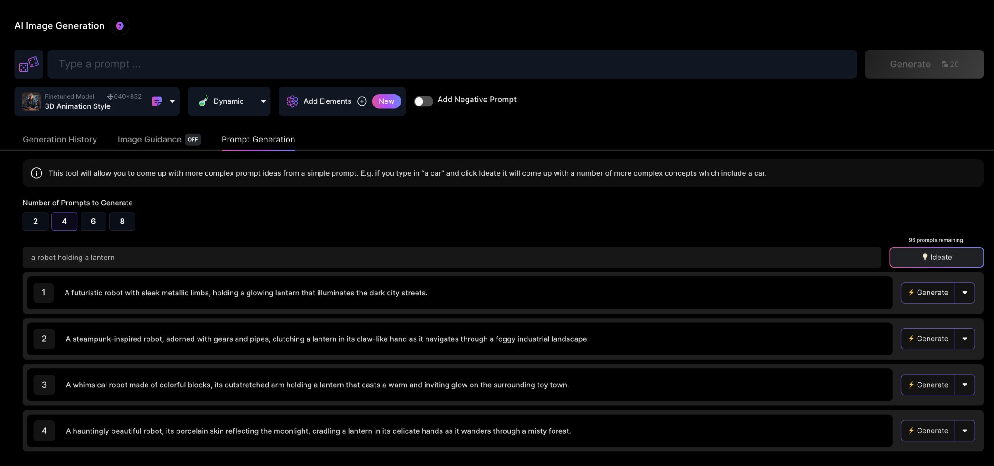Expand Generate options for futuristic robot prompt
994x466 pixels.
(964, 293)
